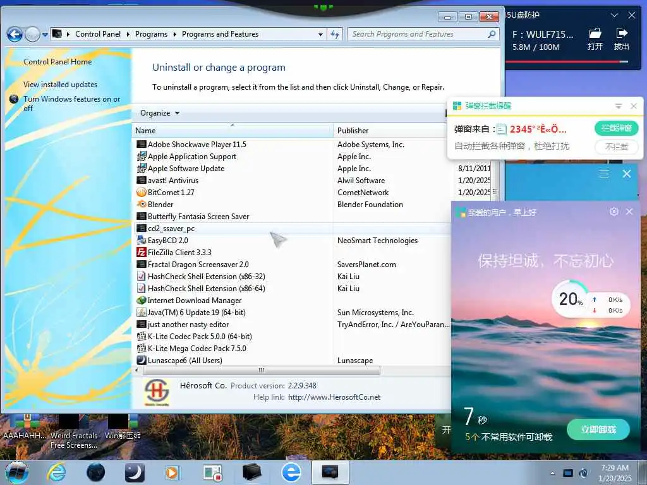Select cd2_ssaver_pc entry

coord(171,229)
